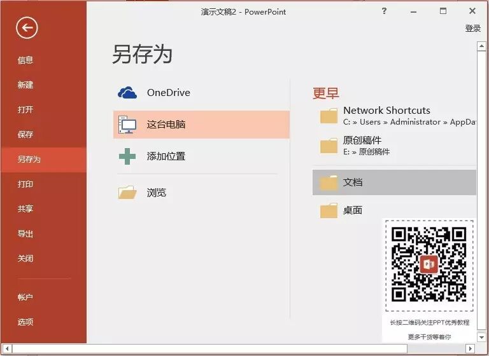Select the 桌面 folder label
Screen dimensions: 489x356
[x=353, y=210]
